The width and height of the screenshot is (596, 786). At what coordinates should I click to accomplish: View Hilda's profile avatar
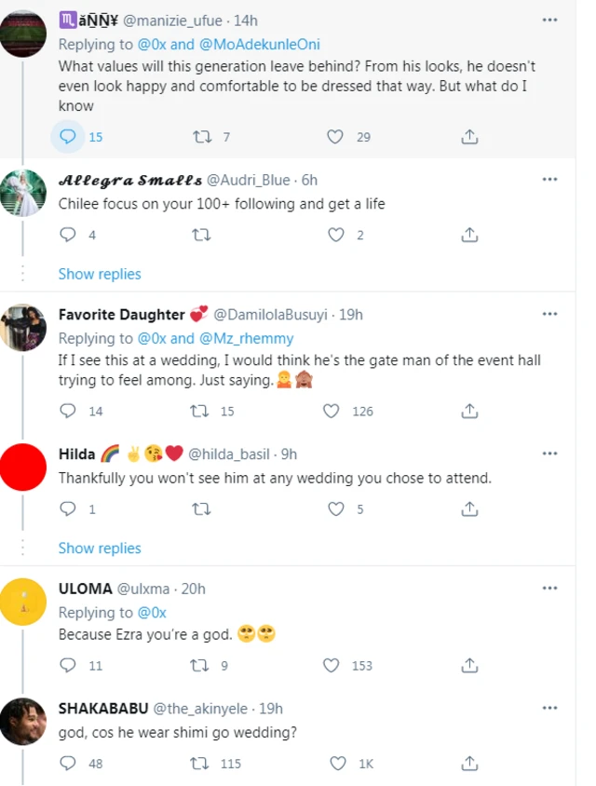(23, 468)
